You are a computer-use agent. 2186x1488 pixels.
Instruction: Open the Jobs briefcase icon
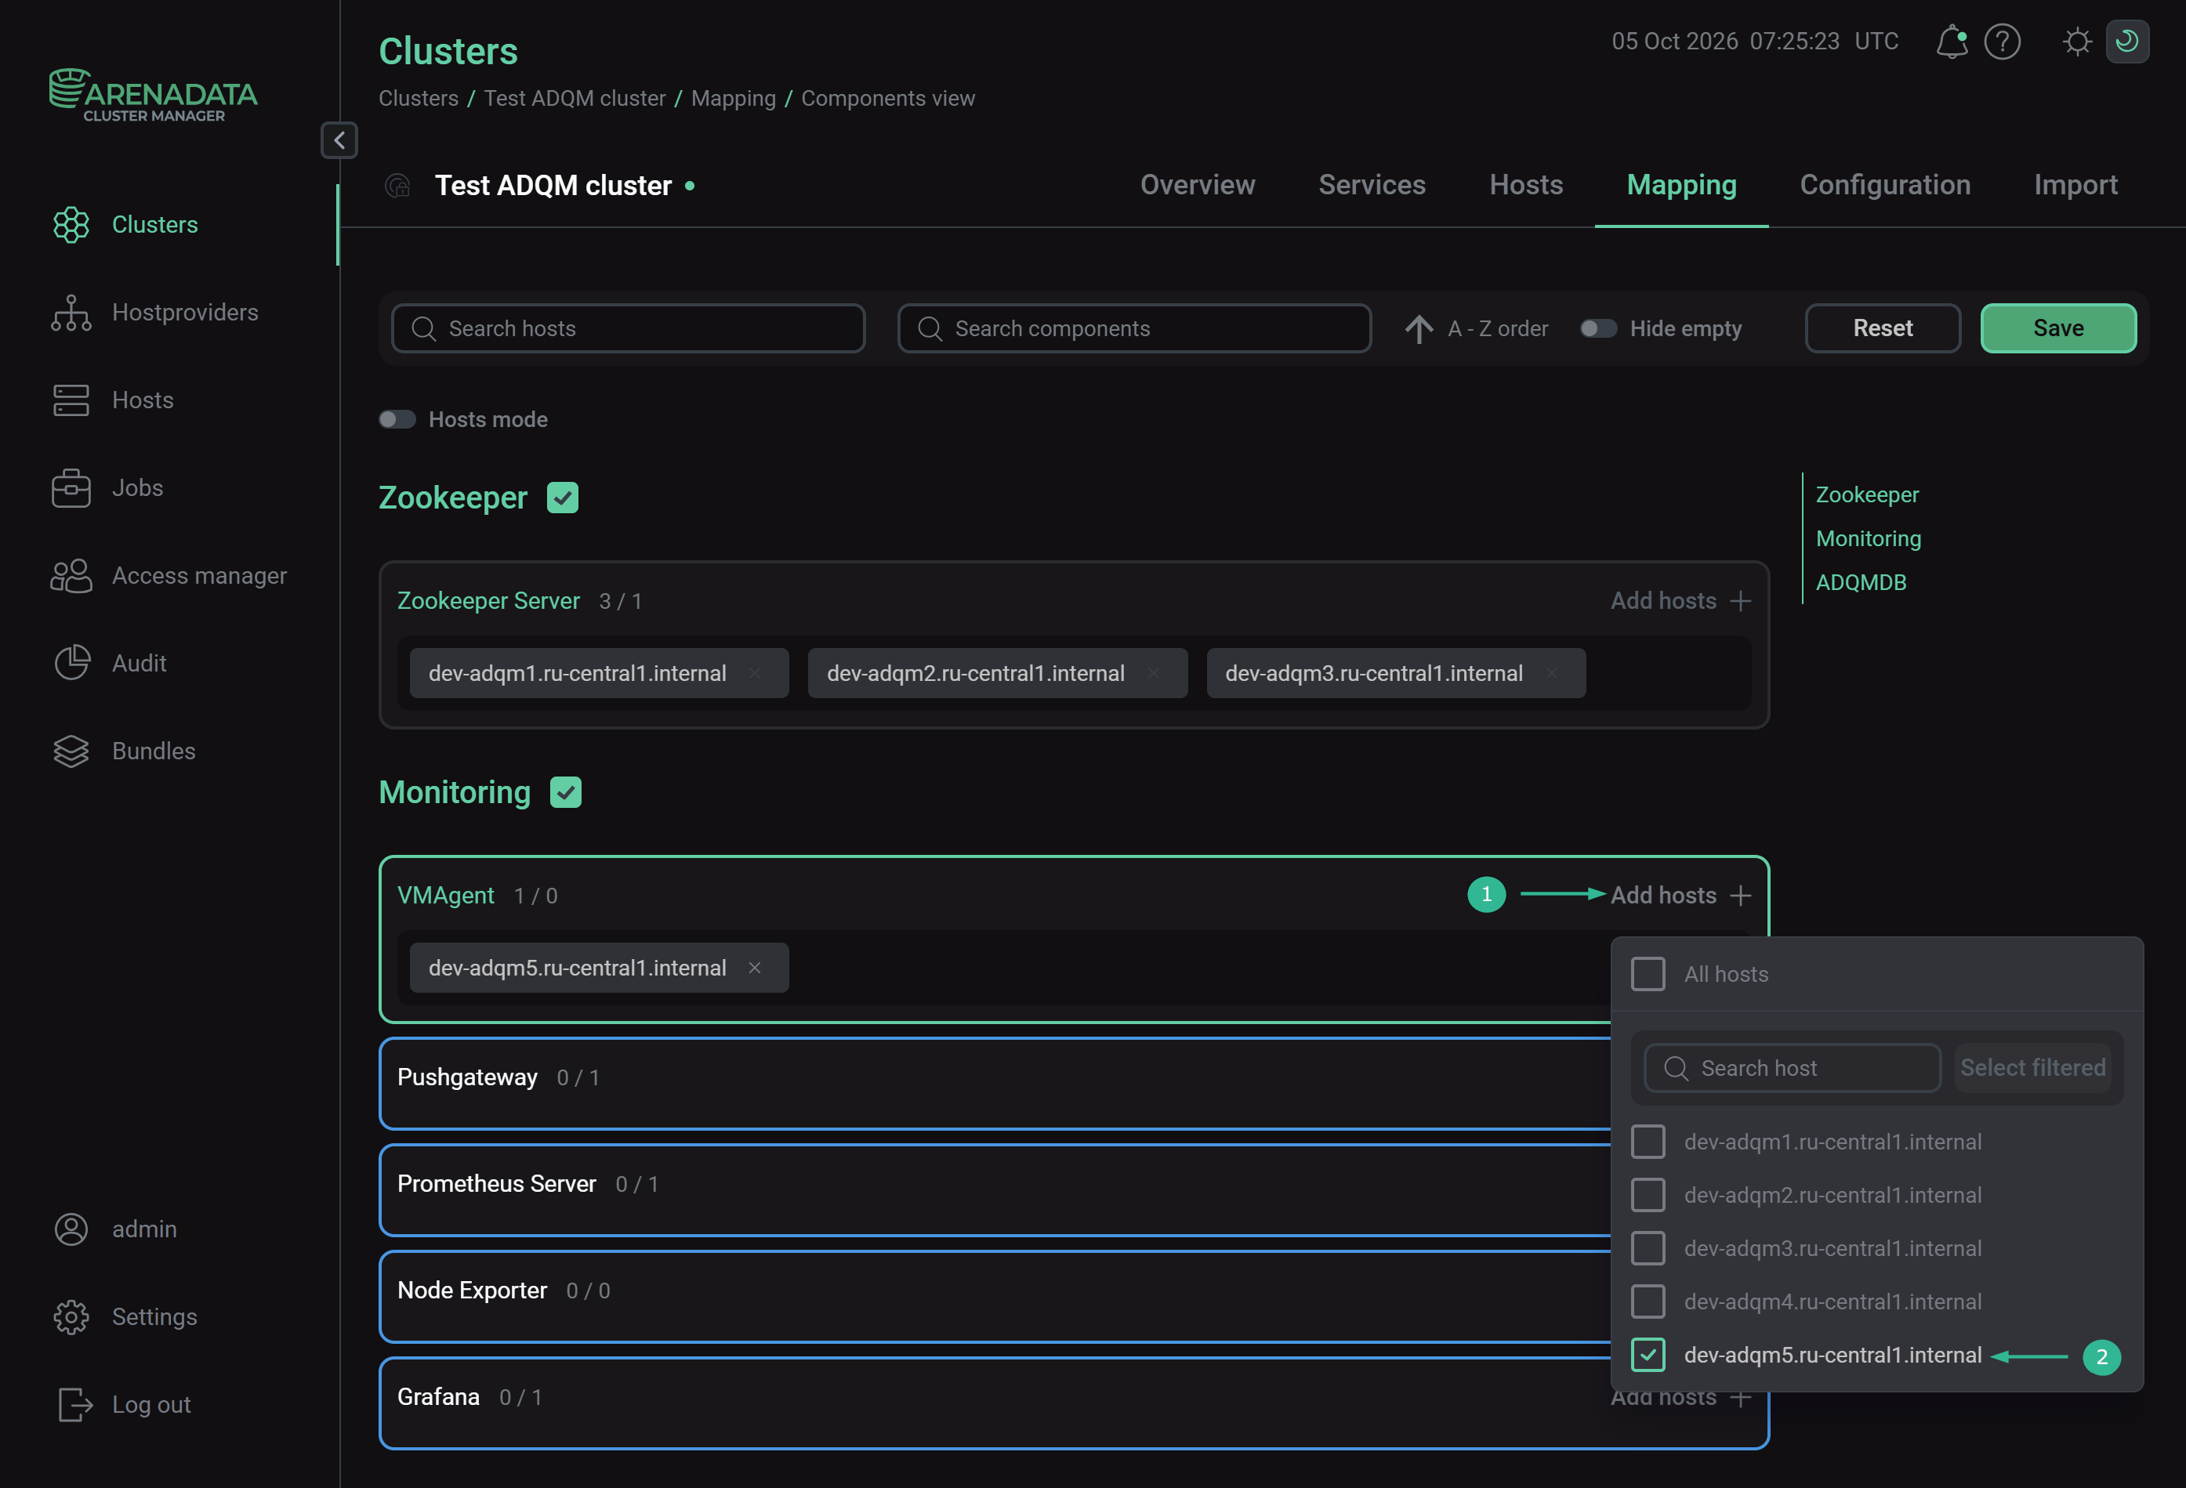71,488
